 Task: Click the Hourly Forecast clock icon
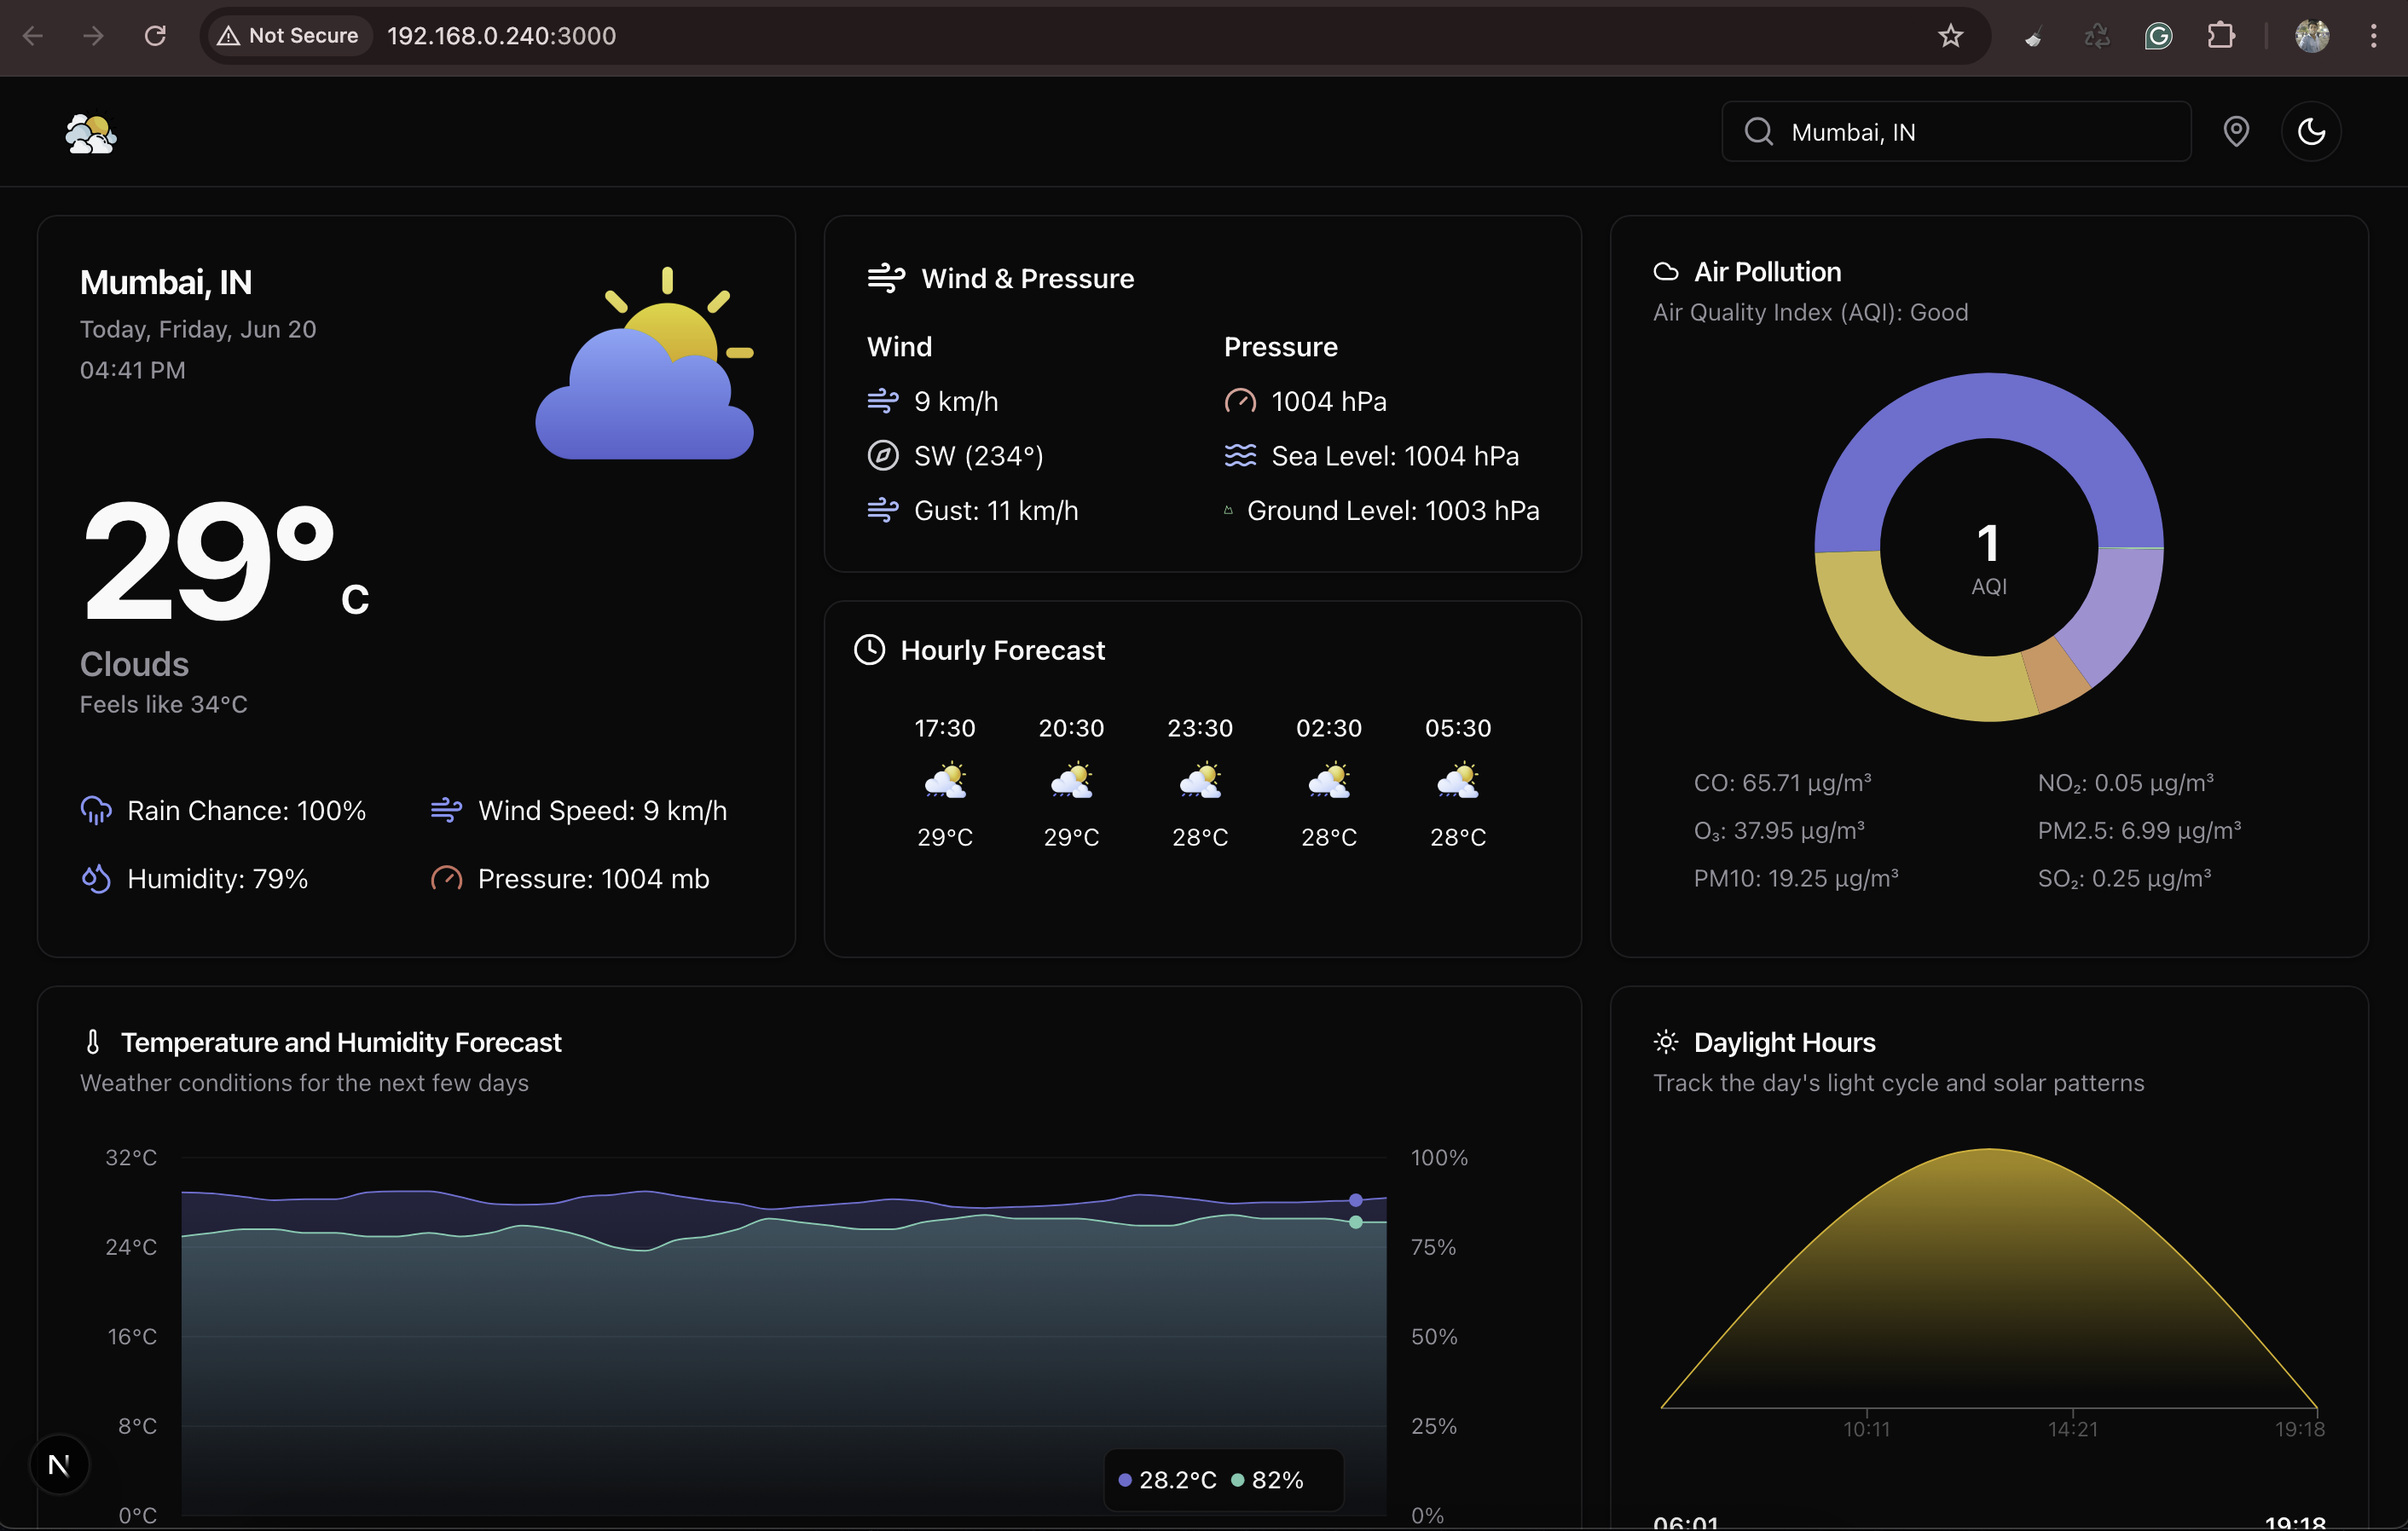tap(869, 650)
